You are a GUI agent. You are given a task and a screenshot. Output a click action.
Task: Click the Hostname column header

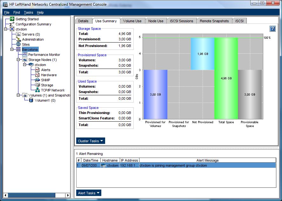(110, 160)
